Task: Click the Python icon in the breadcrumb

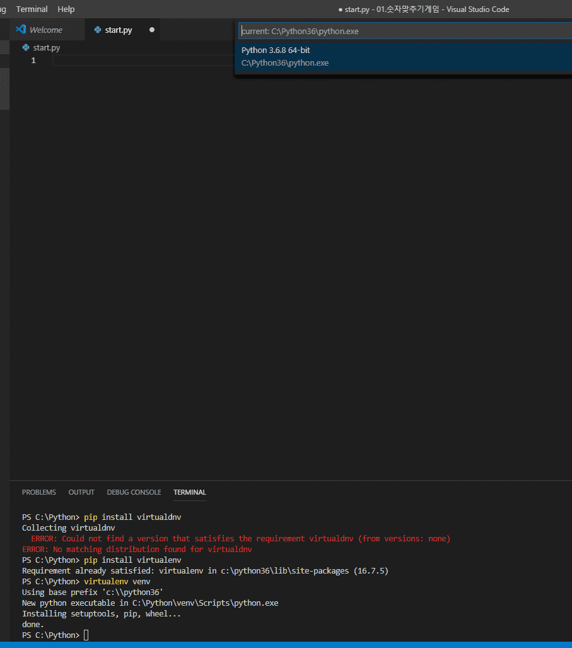Action: (26, 47)
